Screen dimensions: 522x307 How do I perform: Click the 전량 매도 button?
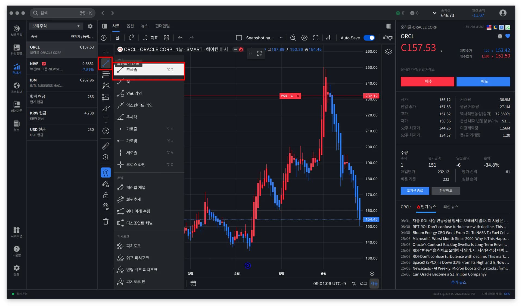(446, 191)
